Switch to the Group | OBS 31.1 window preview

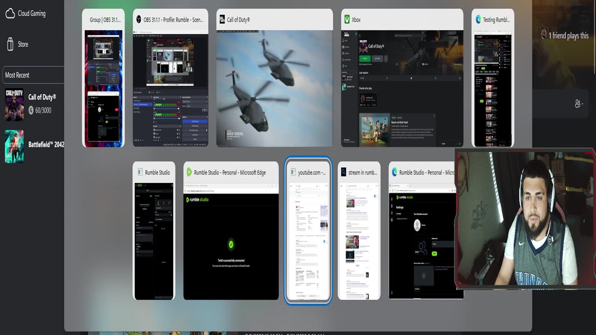coord(103,88)
